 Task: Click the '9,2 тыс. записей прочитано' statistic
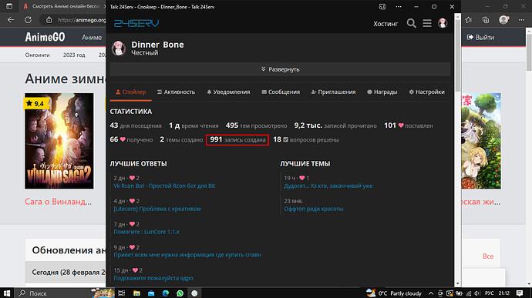[x=335, y=126]
